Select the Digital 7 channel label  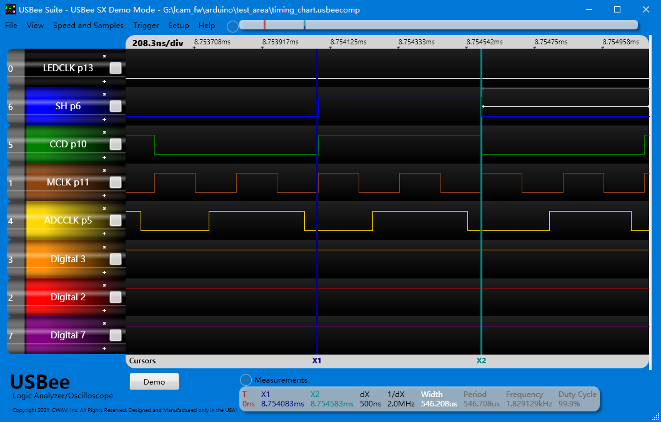click(68, 335)
